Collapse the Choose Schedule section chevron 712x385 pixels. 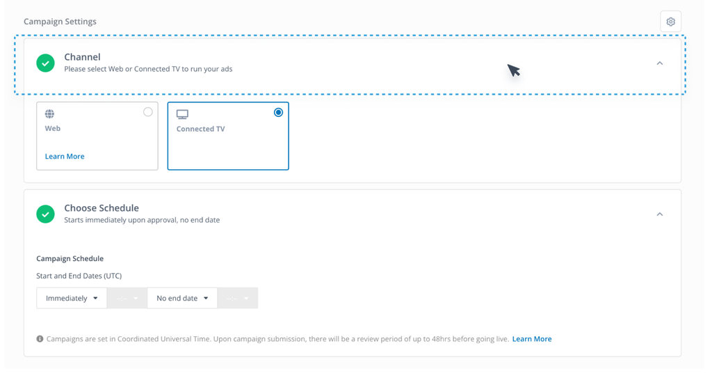[659, 214]
